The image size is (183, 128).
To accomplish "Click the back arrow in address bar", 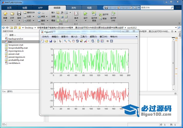I will pyautogui.click(x=3, y=28).
